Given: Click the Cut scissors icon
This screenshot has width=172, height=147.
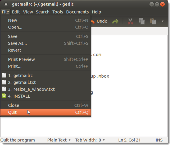Looking at the screenshot, I should click(130, 21).
